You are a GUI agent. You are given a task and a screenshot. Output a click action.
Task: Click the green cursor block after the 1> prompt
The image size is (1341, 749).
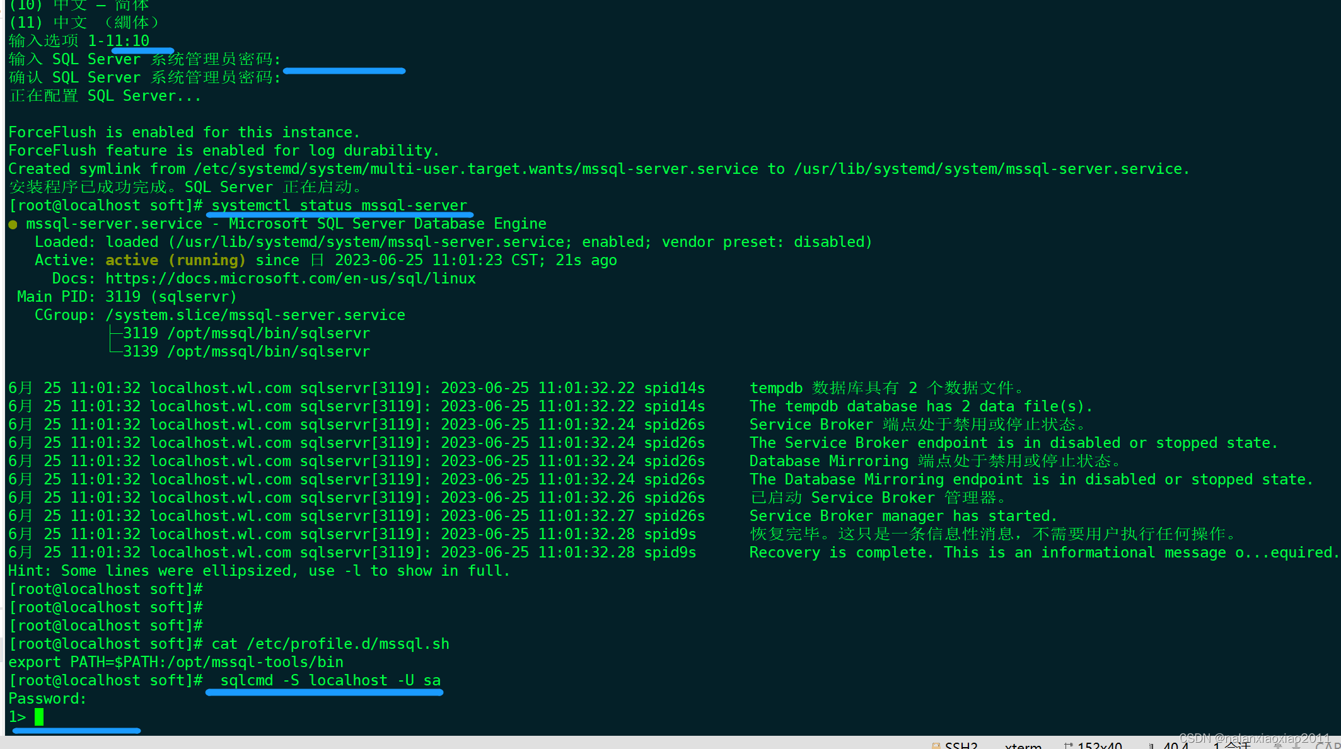click(39, 717)
